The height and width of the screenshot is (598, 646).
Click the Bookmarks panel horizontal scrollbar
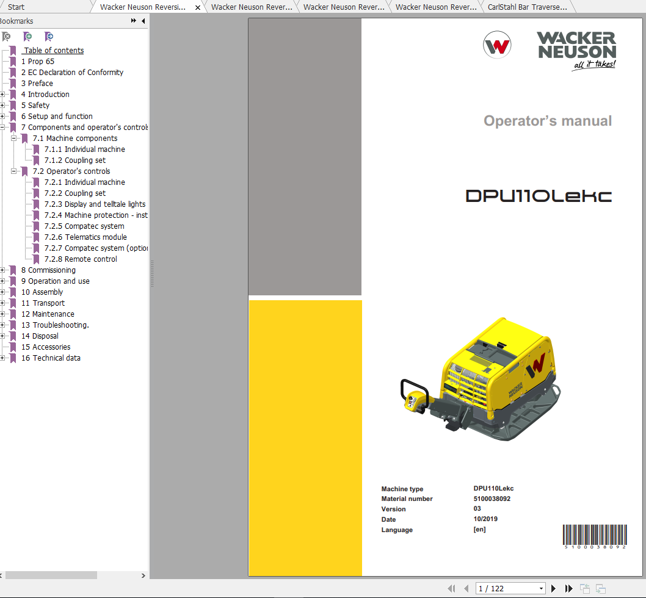(51, 575)
